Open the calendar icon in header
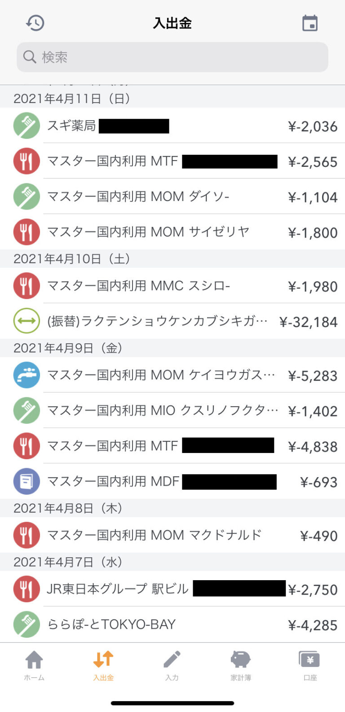Image resolution: width=345 pixels, height=712 pixels. (x=310, y=23)
